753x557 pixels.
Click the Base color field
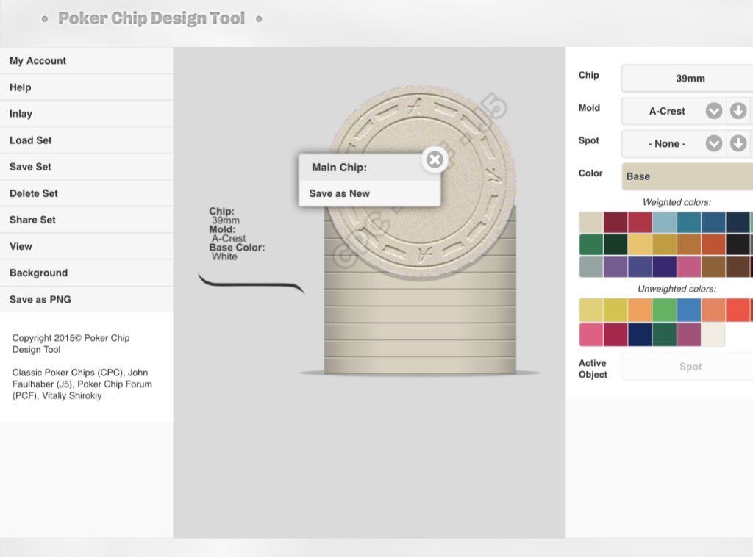pos(687,176)
